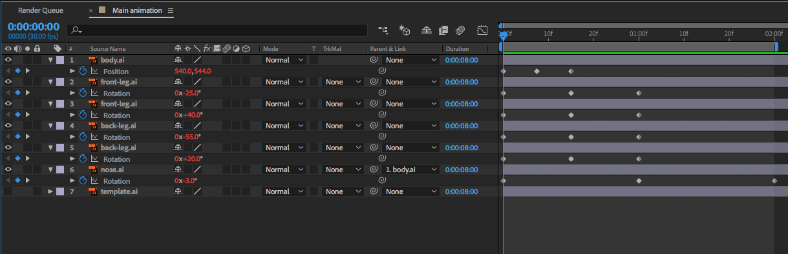Click property pick whip on nose.ai Rotation
The width and height of the screenshot is (788, 254).
pyautogui.click(x=382, y=181)
